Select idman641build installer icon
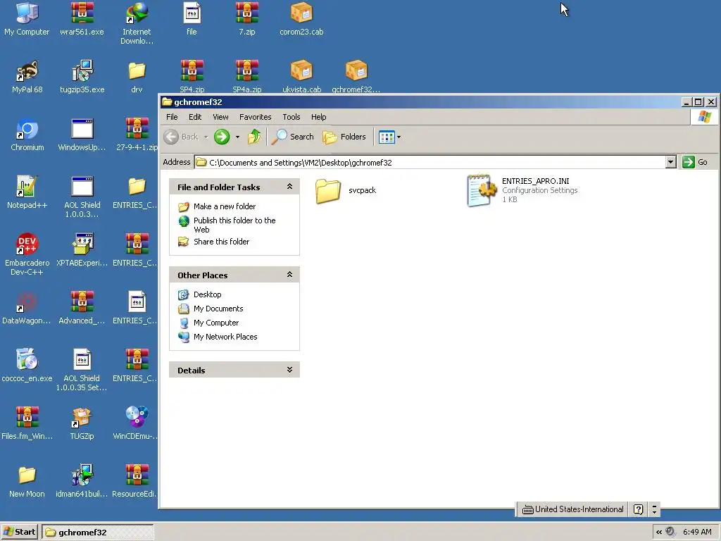 pyautogui.click(x=82, y=481)
